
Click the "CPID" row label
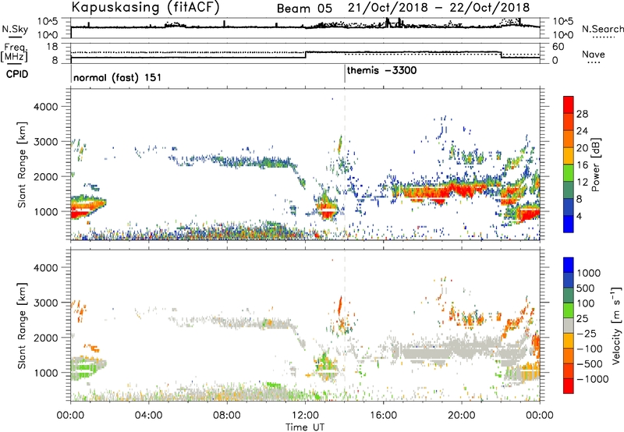(17, 74)
